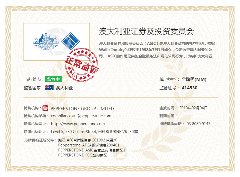The image size is (240, 177).
Task: Open PEPPERSTONE_ASIC监管查询信息截图1 document
Action: click(92, 150)
